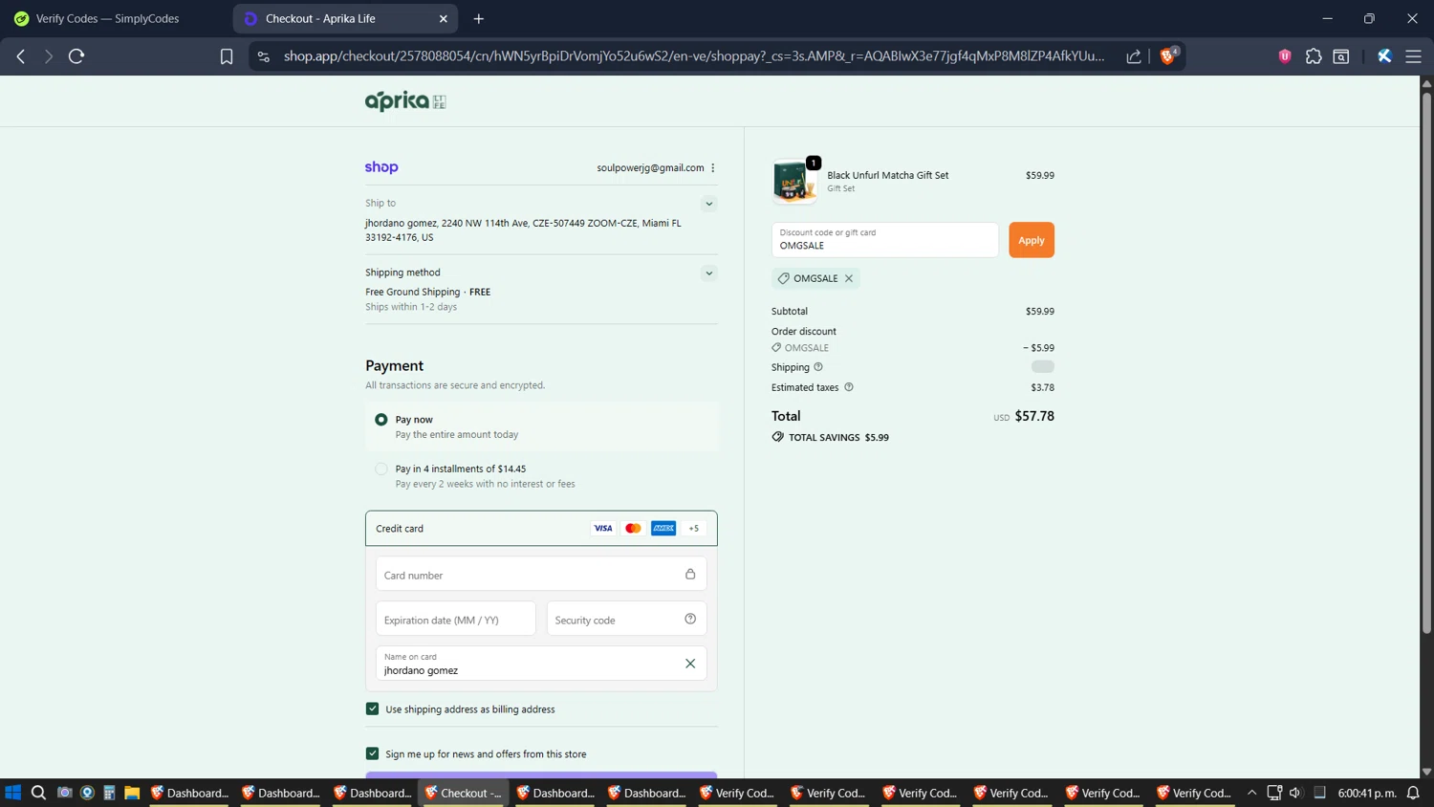This screenshot has height=807, width=1434.
Task: Expand the Ship to section
Action: (x=709, y=204)
